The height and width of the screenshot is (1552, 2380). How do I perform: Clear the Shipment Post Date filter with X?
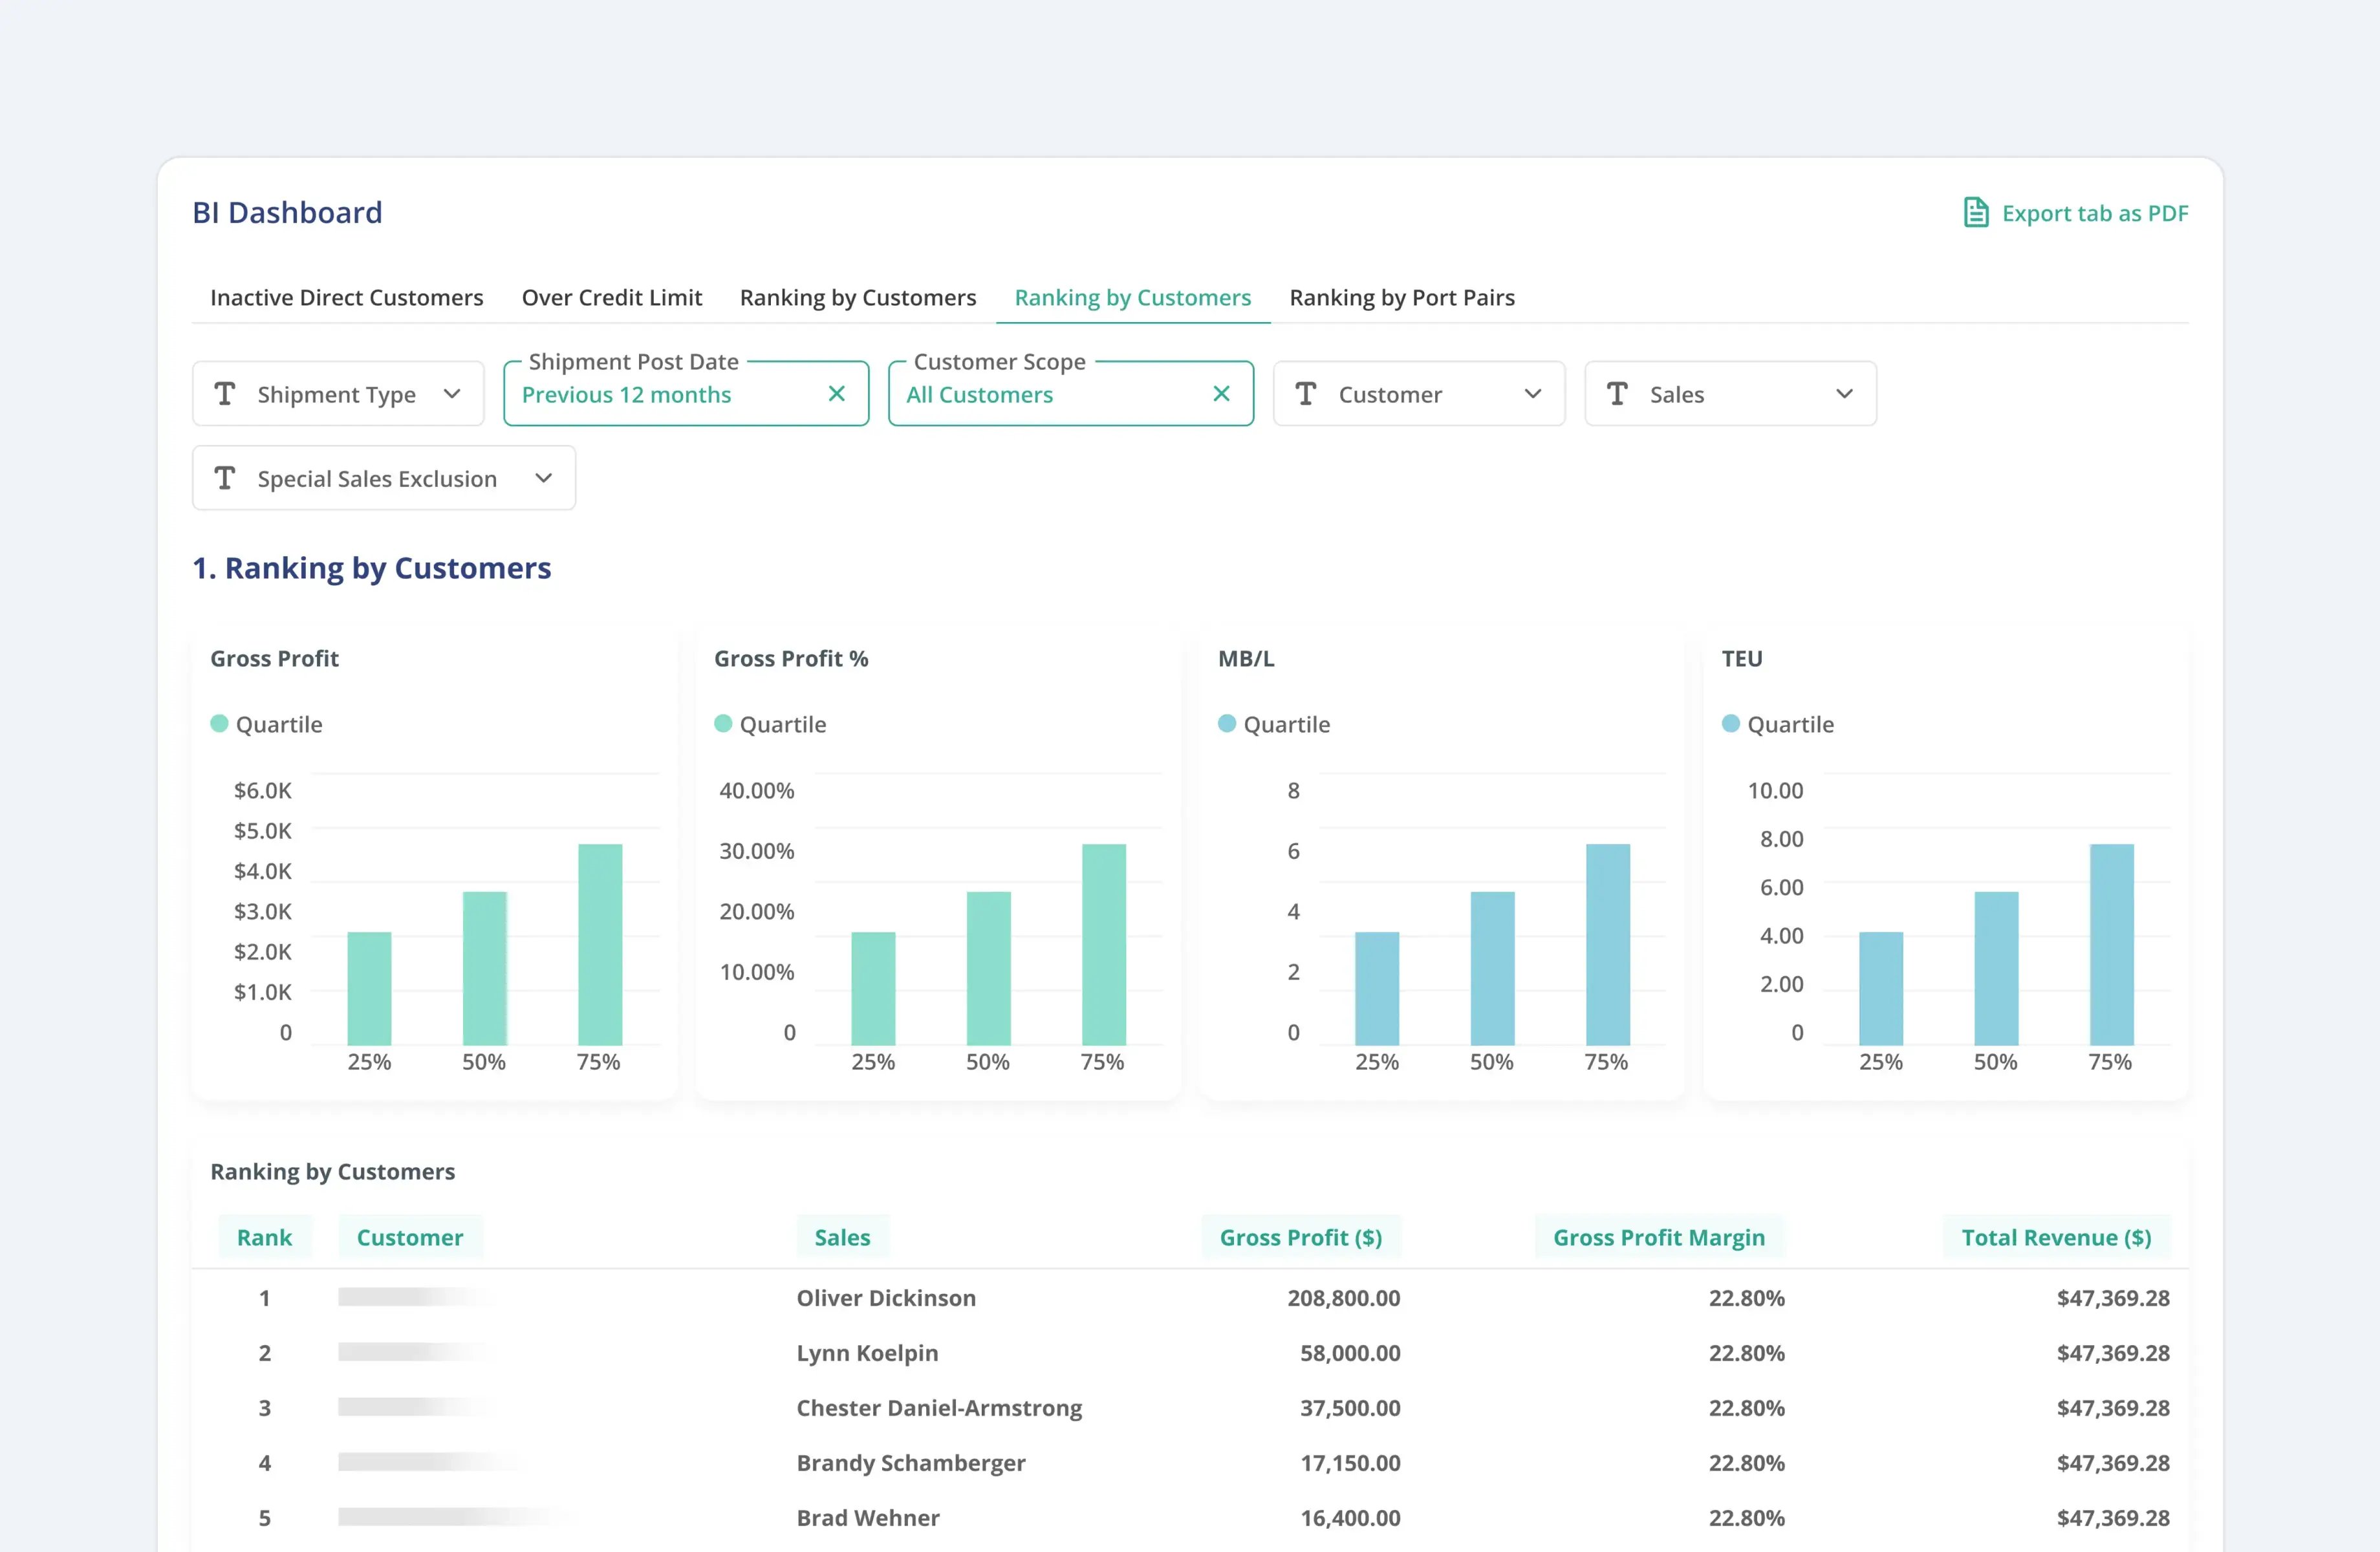coord(836,394)
